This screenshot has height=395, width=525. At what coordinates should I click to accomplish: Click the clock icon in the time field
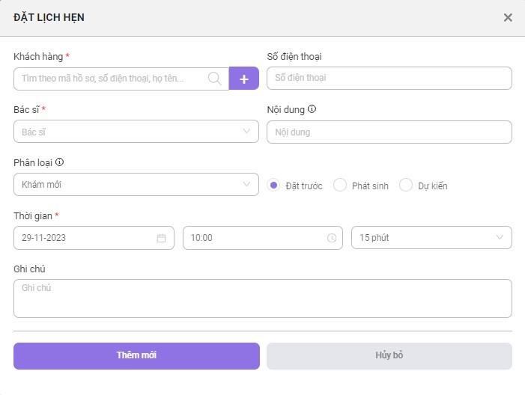point(332,238)
